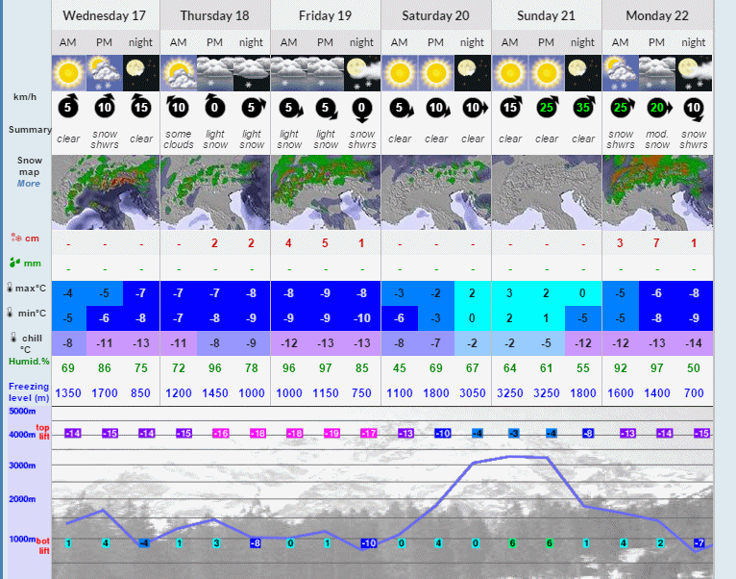Screen dimensions: 736x579
Task: Click Monday 22 AM snow showers icon
Action: pyautogui.click(x=621, y=73)
